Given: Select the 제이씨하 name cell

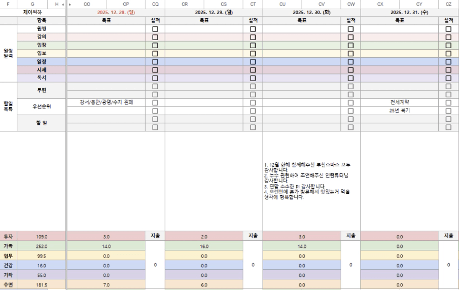Looking at the screenshot, I should click(x=33, y=12).
